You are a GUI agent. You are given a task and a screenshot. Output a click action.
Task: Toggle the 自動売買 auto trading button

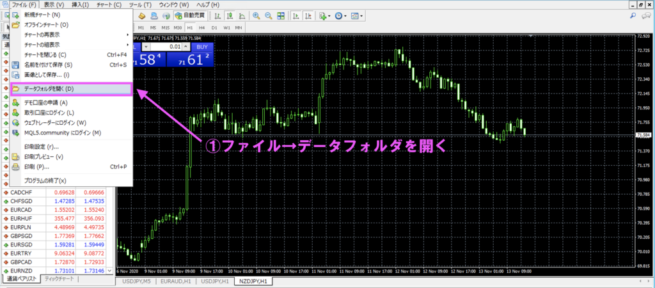(190, 16)
